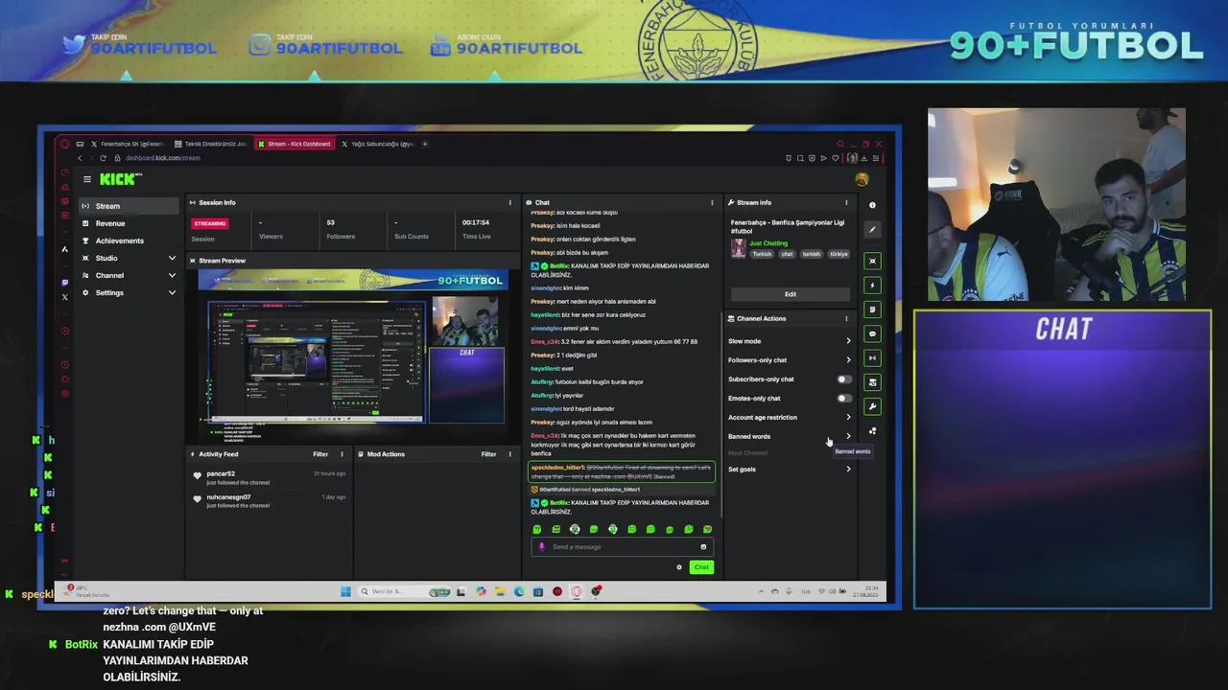Click the stream preview widget icon on the right toolbar
Viewport: 1228px width, 690px height.
pos(872,261)
